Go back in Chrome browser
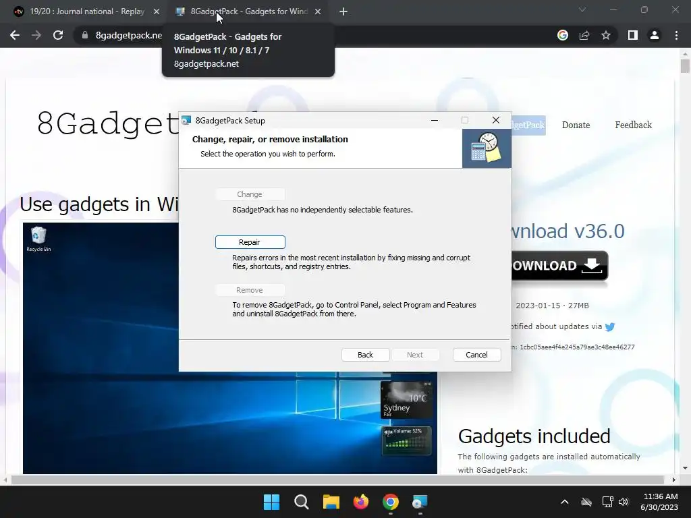Viewport: 691px width, 518px height. [x=15, y=35]
